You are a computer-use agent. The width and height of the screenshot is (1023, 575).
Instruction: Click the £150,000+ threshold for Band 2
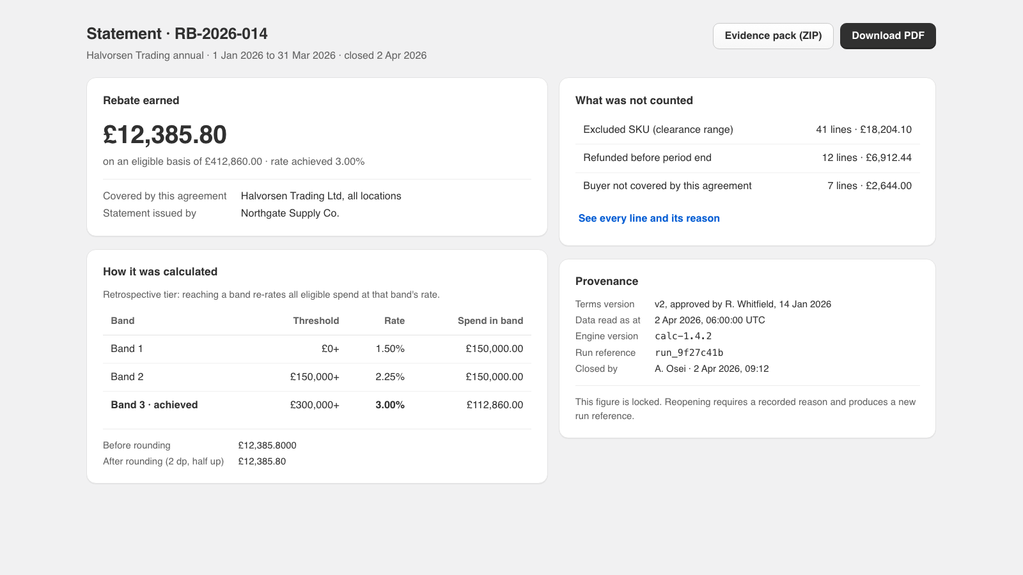(x=315, y=377)
